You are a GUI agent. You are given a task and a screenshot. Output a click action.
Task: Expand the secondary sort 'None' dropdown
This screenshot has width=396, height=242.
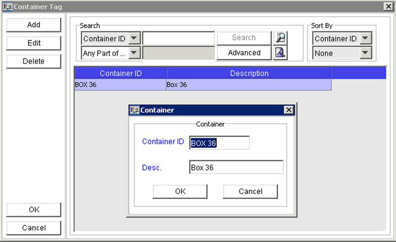pyautogui.click(x=366, y=53)
